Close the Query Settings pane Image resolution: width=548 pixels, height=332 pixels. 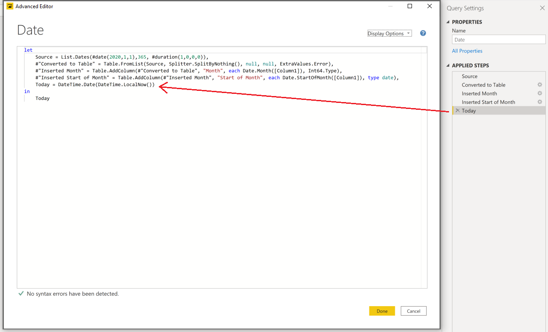click(542, 8)
